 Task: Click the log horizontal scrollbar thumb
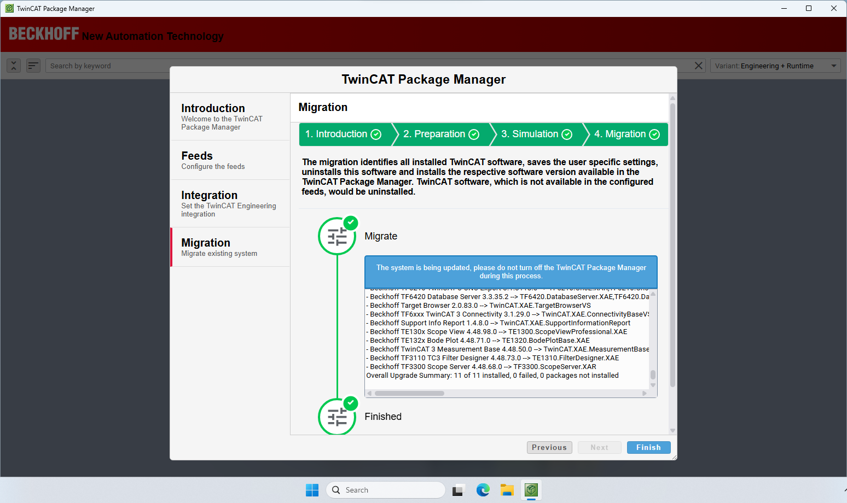coord(409,393)
